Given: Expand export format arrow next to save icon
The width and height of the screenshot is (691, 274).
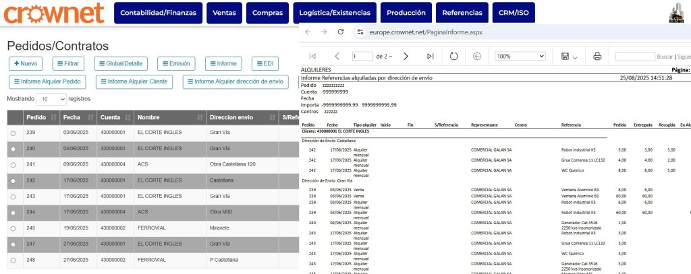Looking at the screenshot, I should point(575,57).
